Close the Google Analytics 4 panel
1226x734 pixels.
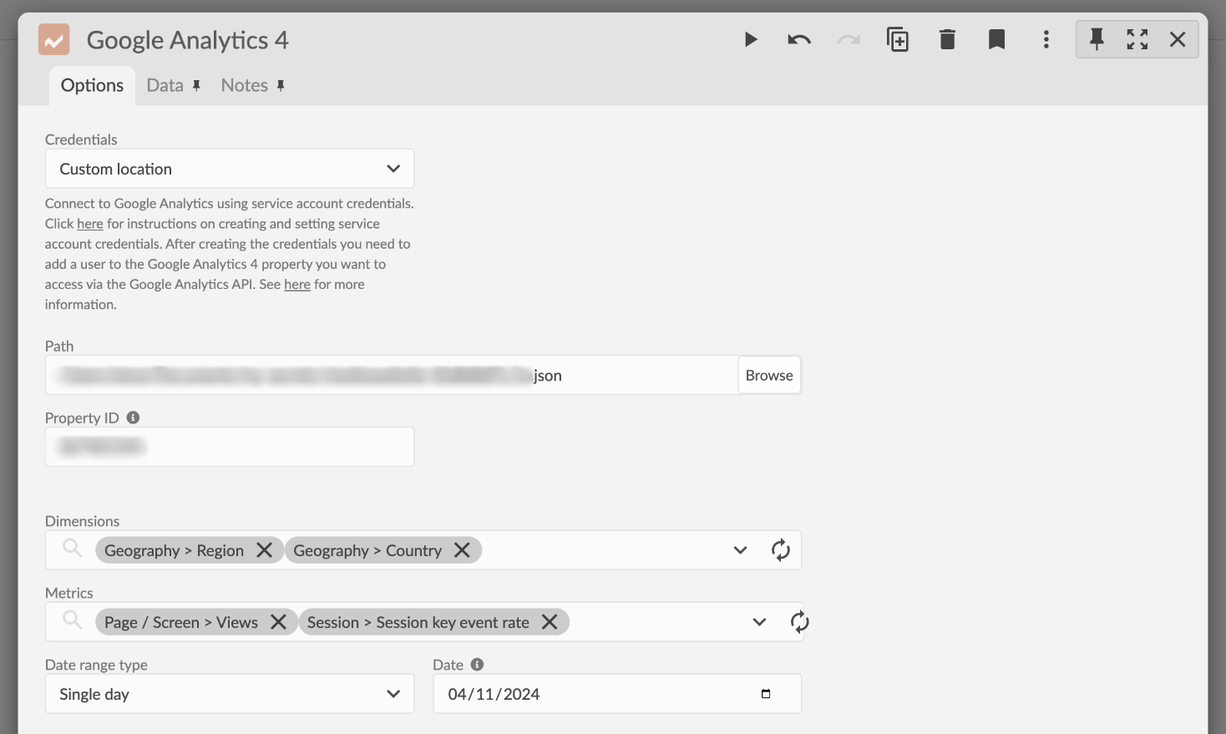(1178, 39)
